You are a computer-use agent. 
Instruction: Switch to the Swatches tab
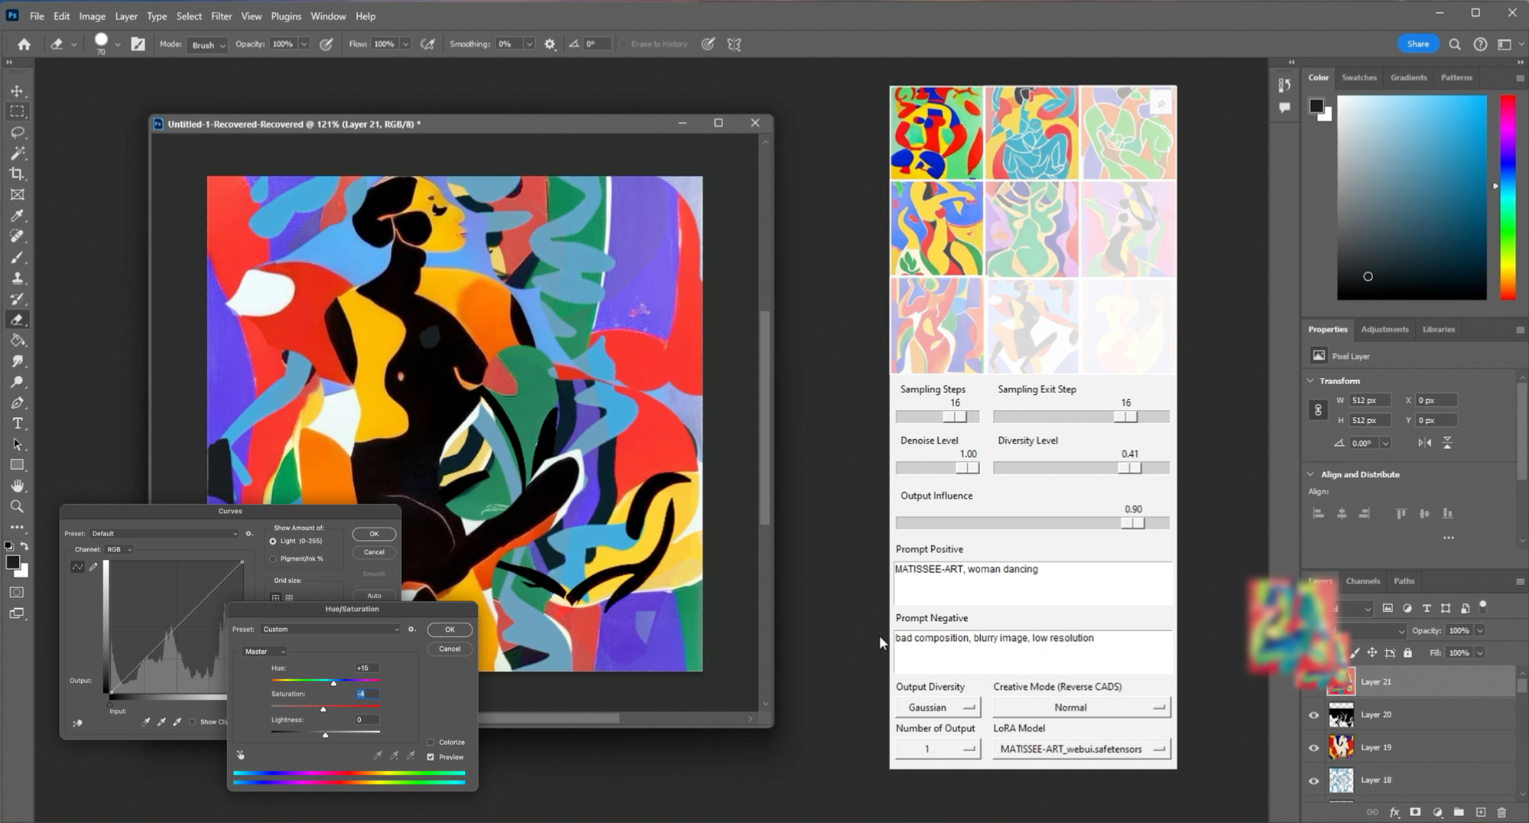click(x=1359, y=77)
